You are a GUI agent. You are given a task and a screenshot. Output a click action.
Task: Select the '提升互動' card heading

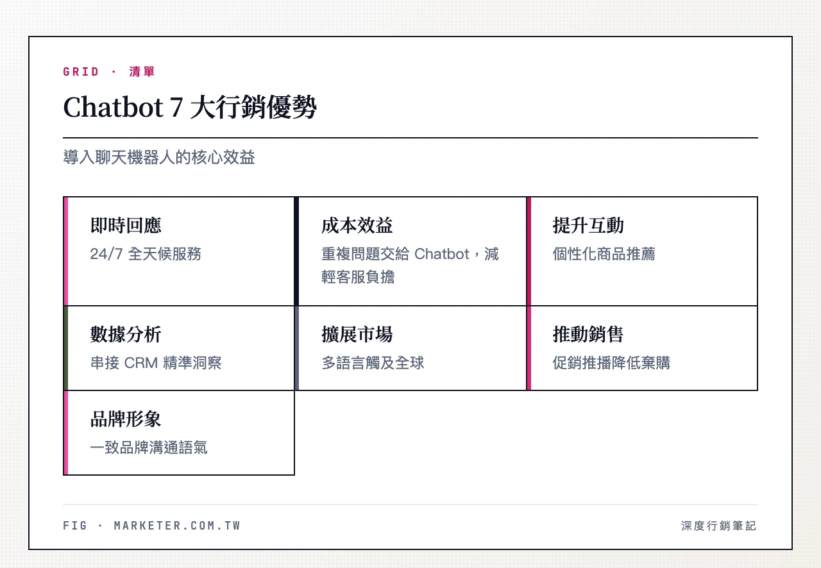[588, 226]
